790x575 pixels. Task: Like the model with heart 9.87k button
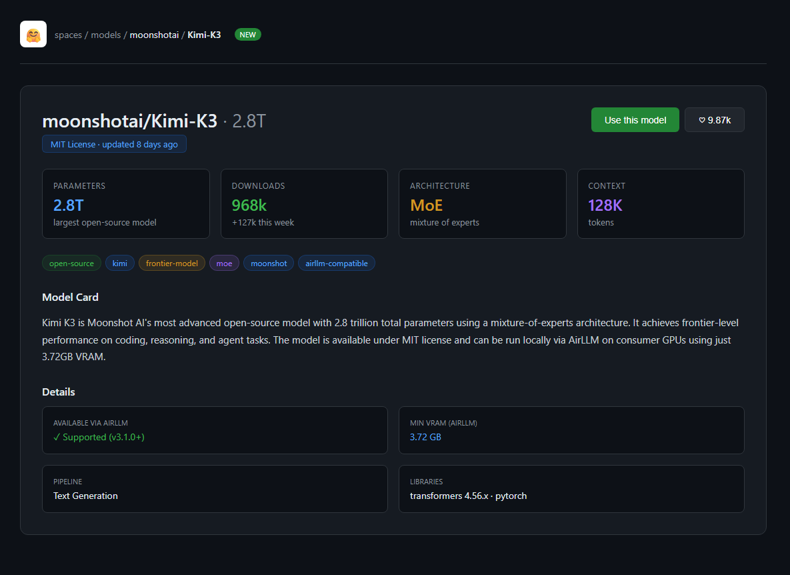click(x=714, y=120)
